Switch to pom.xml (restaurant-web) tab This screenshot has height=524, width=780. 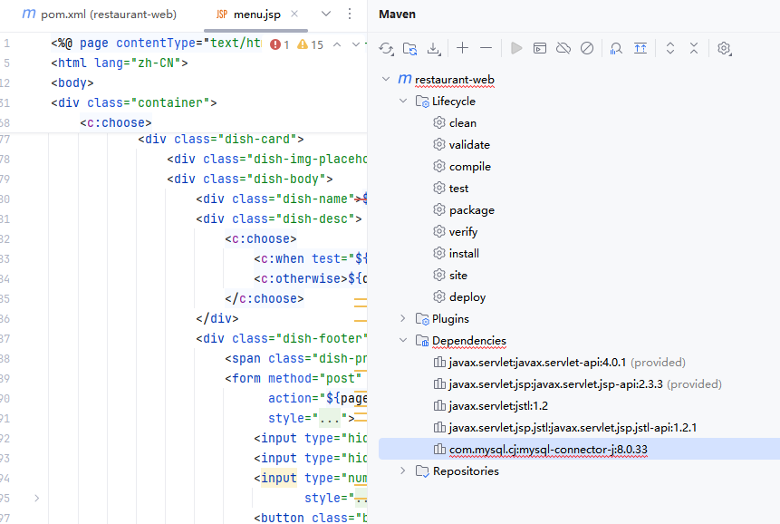pos(100,15)
